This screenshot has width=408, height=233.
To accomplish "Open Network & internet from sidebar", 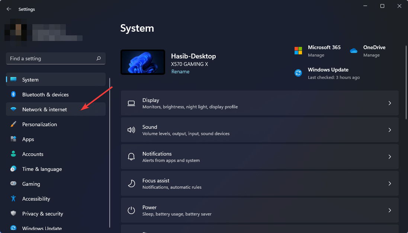I will (x=44, y=109).
